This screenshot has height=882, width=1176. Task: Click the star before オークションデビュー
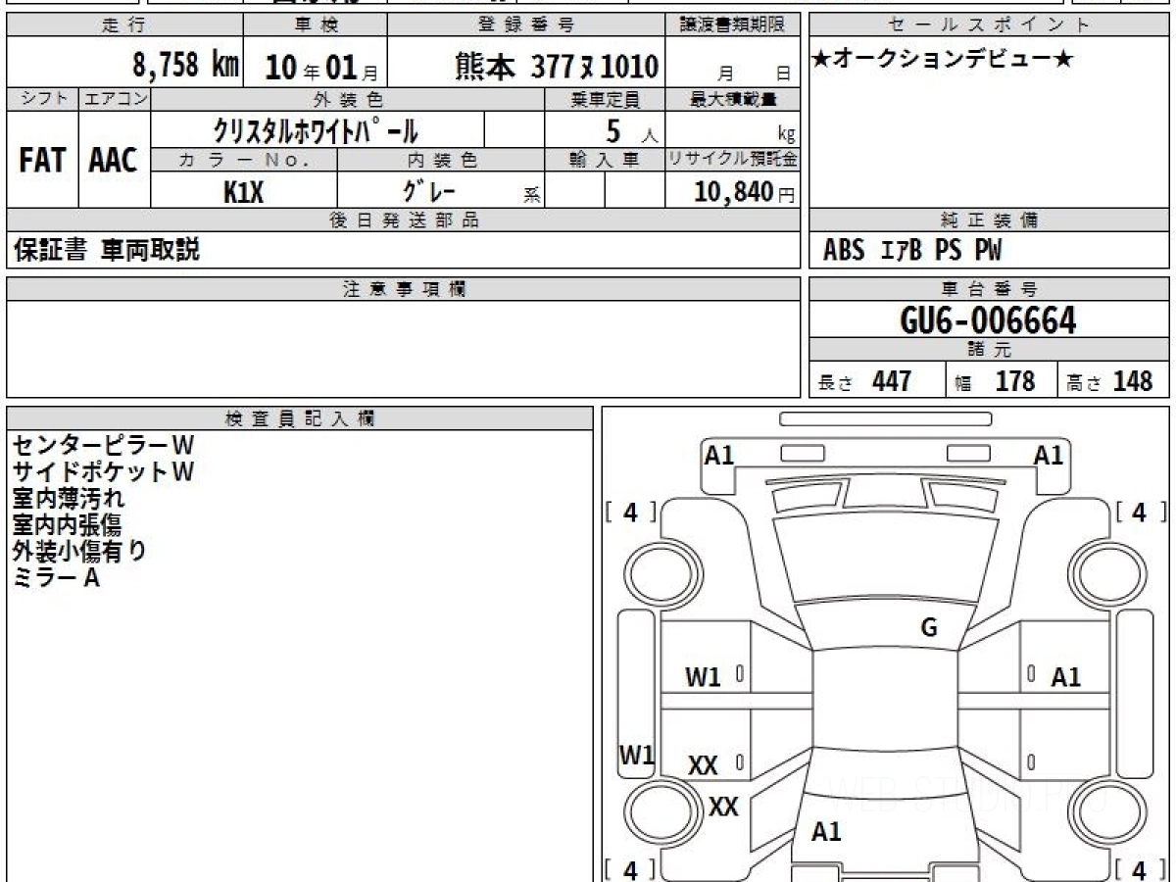821,60
